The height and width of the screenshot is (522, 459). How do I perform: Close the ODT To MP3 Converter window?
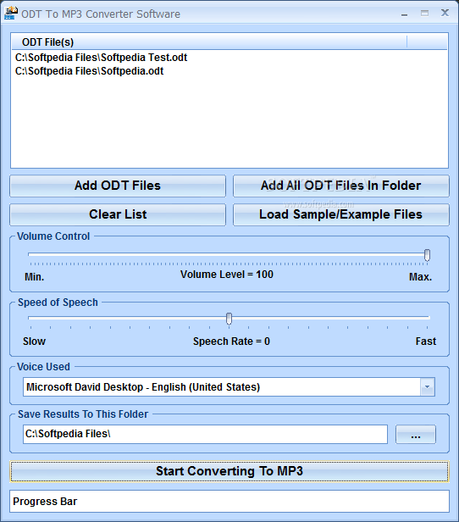tap(445, 13)
